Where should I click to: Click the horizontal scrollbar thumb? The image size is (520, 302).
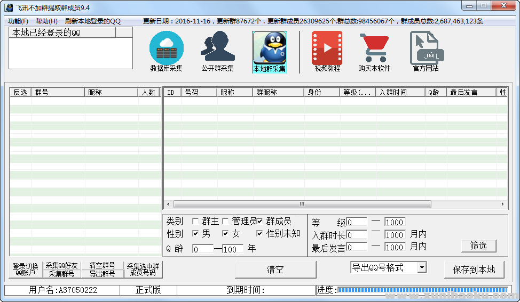302,205
